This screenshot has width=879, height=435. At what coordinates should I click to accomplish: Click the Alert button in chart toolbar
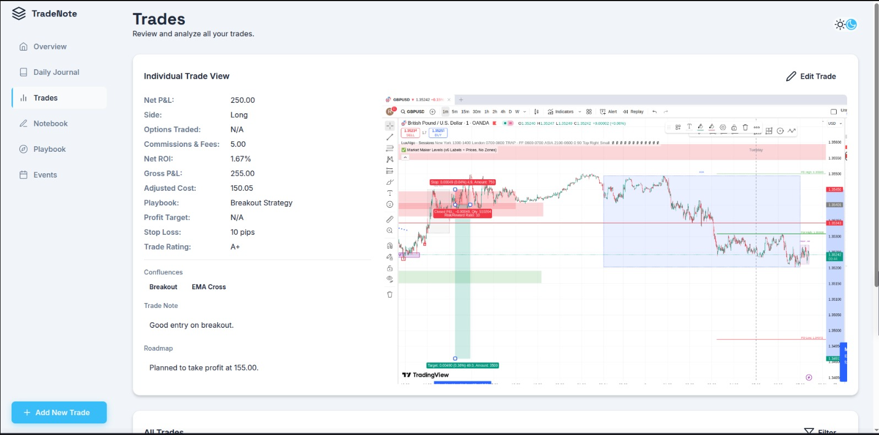(x=609, y=112)
